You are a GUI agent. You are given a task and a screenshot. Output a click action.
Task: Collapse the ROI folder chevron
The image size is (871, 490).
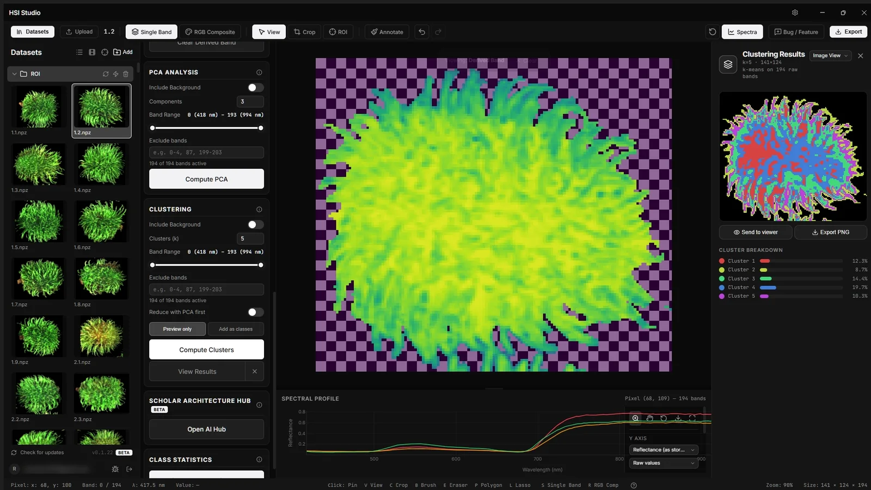click(14, 73)
